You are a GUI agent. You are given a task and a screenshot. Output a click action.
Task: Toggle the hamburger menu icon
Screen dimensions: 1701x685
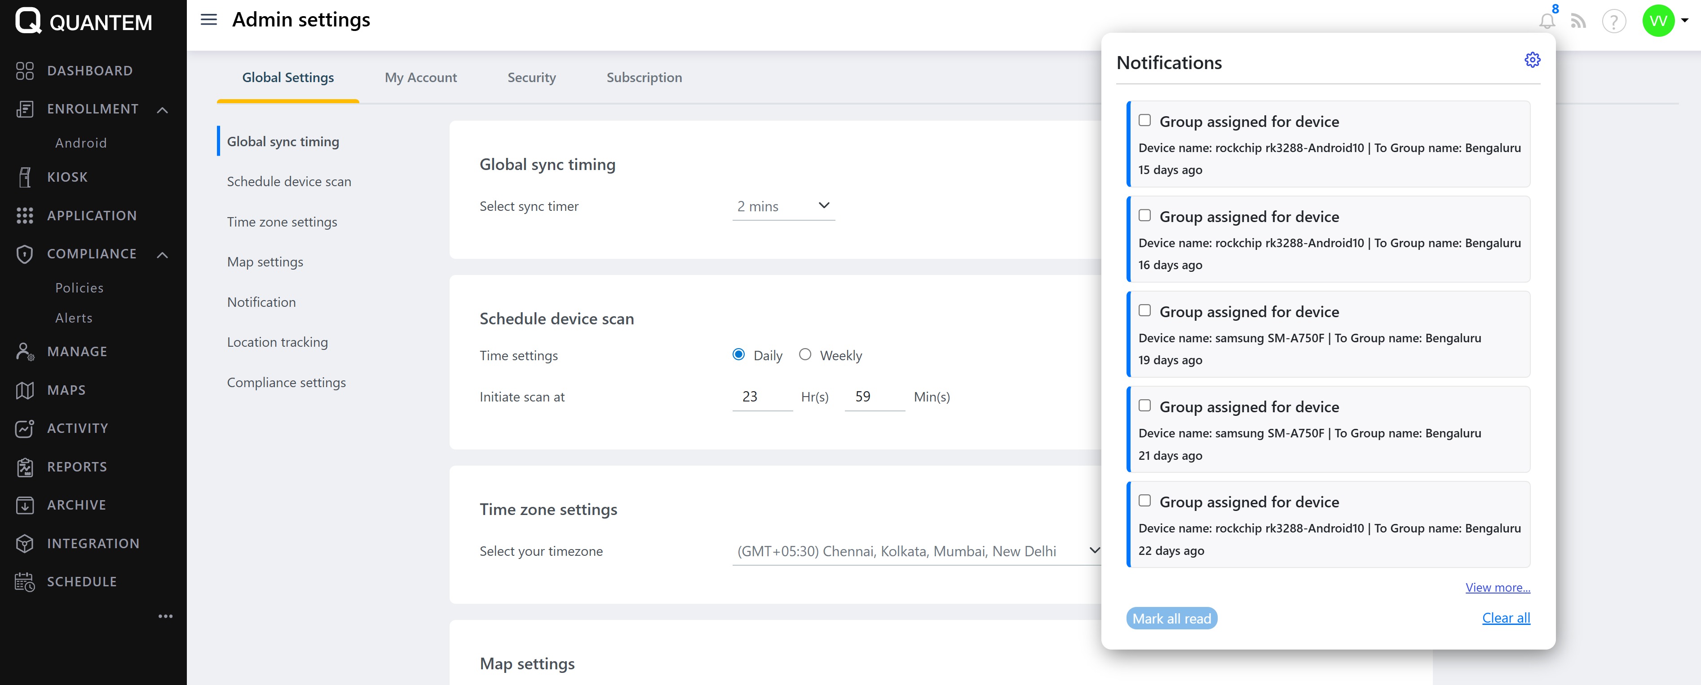209,20
